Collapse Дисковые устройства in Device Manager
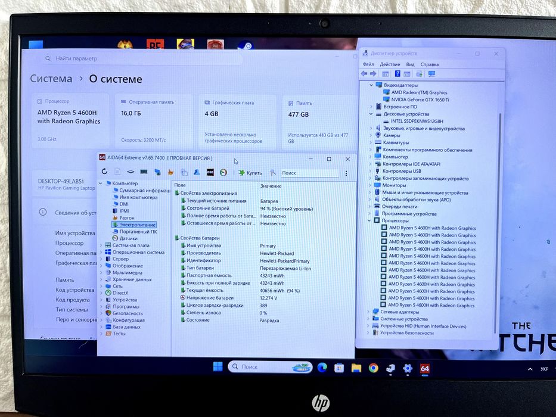The height and width of the screenshot is (417, 556). coord(371,114)
